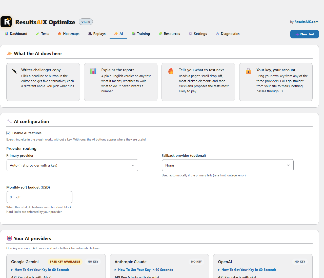Click the OpenAI NO KEY badge

click(x=300, y=262)
